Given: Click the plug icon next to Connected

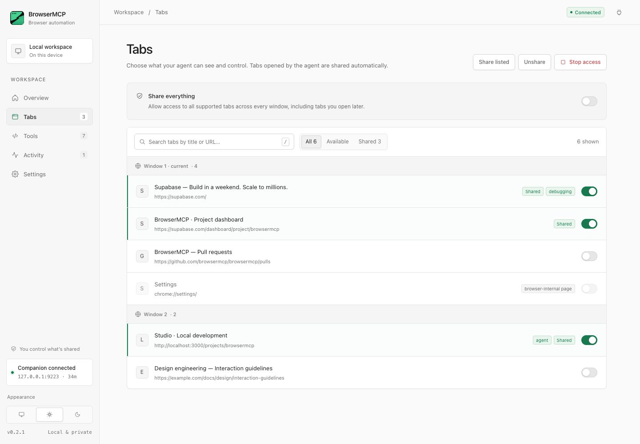Looking at the screenshot, I should pos(619,12).
